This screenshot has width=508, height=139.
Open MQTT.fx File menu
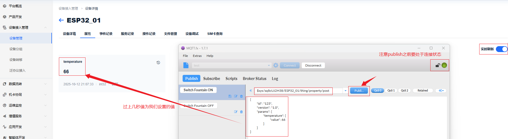click(x=185, y=56)
